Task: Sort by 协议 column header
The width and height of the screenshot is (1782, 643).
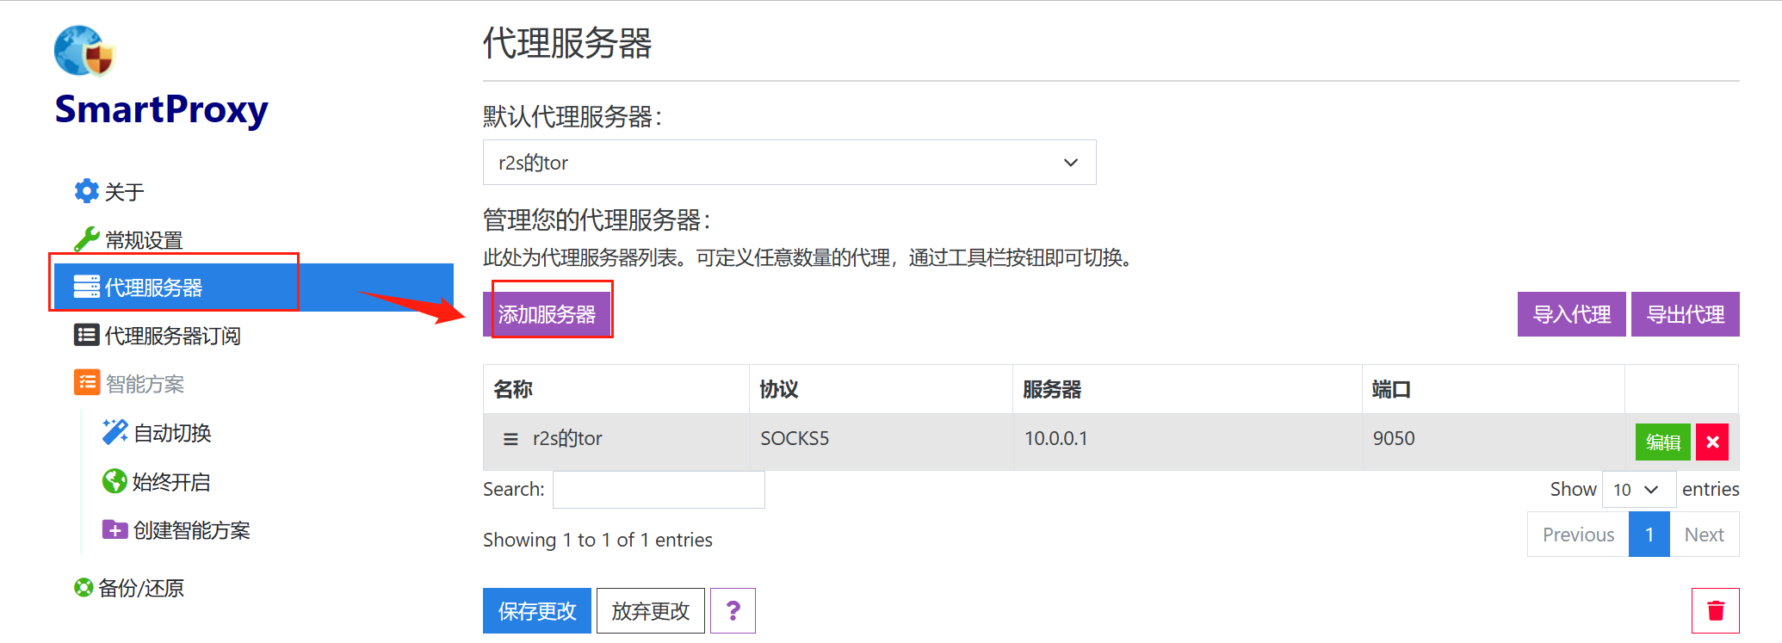Action: click(x=881, y=389)
